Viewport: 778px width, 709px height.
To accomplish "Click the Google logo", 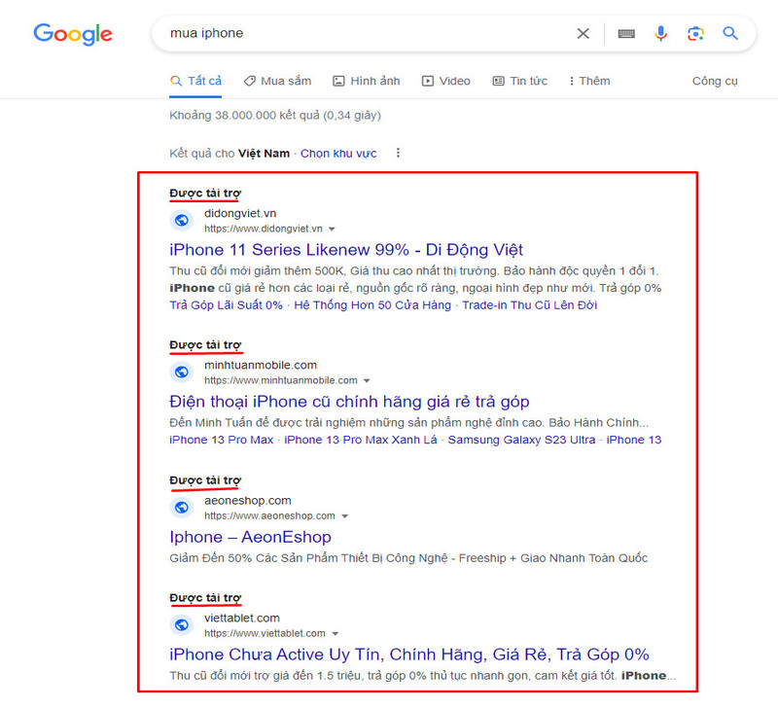I will coord(73,34).
